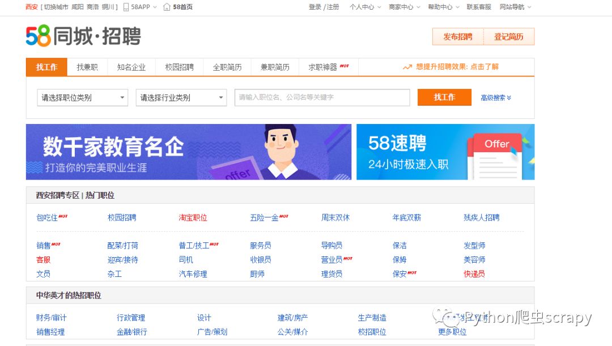Select the 铜川 city link
This screenshot has width=612, height=346.
point(108,7)
